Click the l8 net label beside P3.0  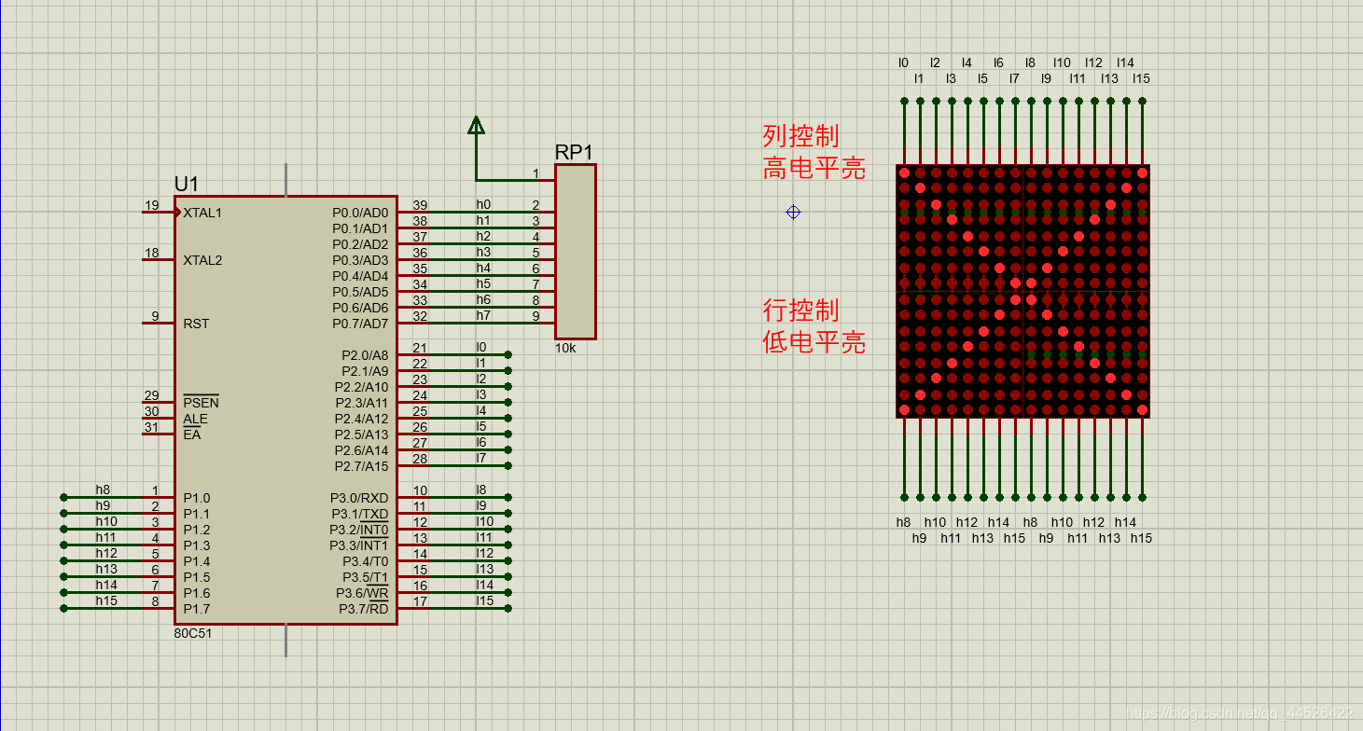(x=481, y=490)
